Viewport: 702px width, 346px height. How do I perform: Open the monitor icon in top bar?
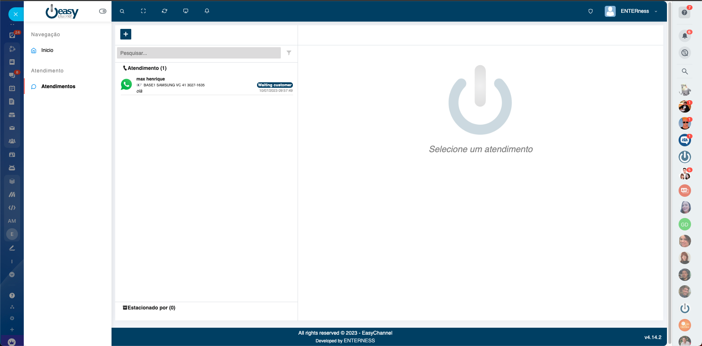[186, 11]
